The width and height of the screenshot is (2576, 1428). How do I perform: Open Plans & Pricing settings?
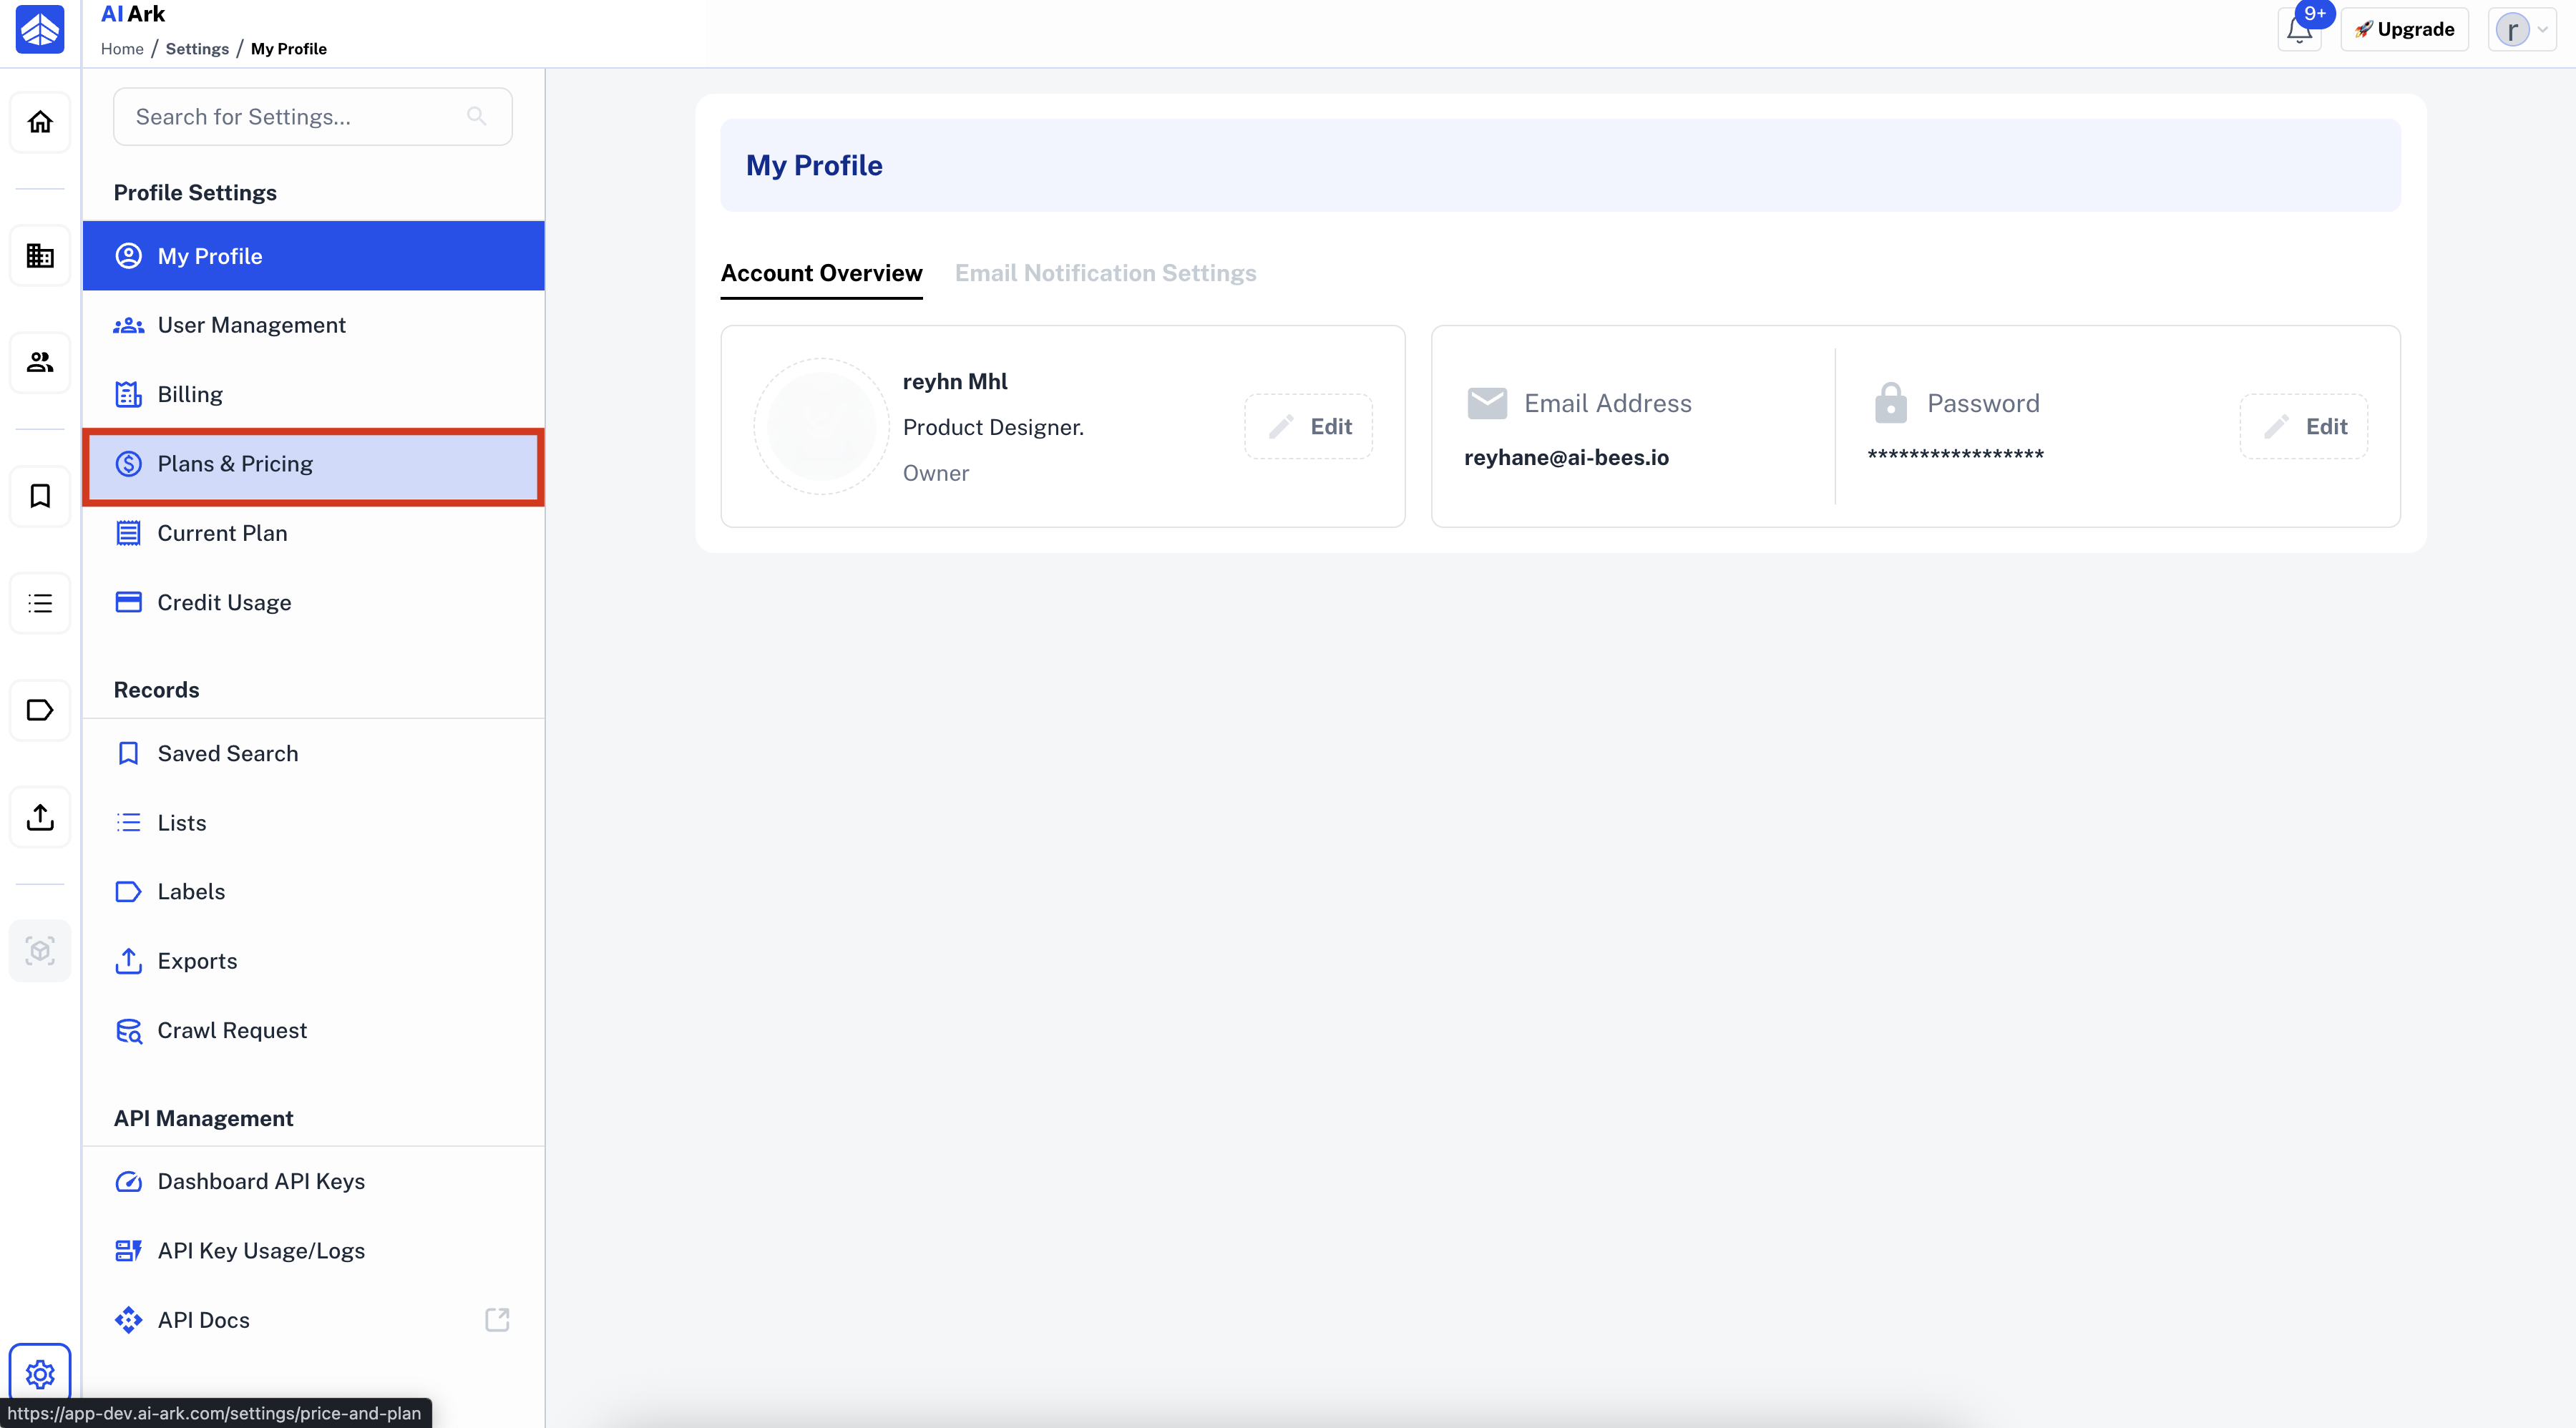tap(313, 464)
